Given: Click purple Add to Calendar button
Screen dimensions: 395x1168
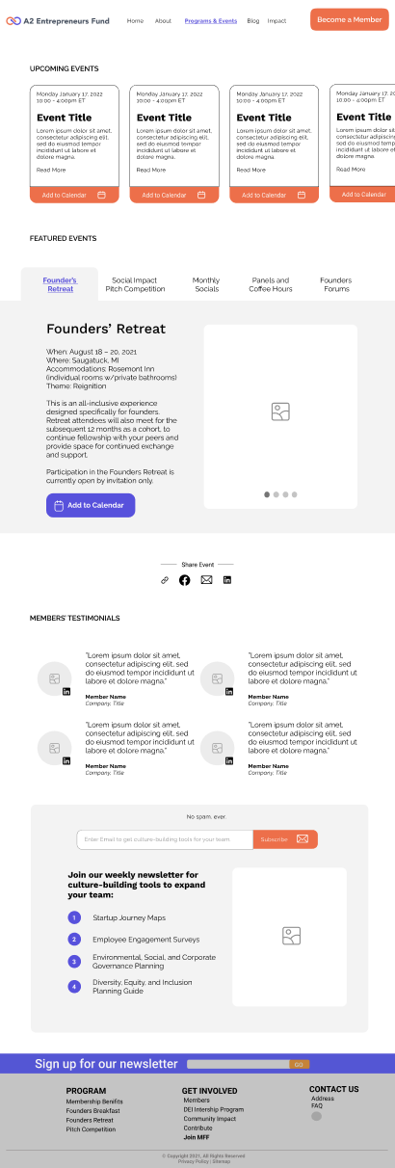Looking at the screenshot, I should [91, 505].
